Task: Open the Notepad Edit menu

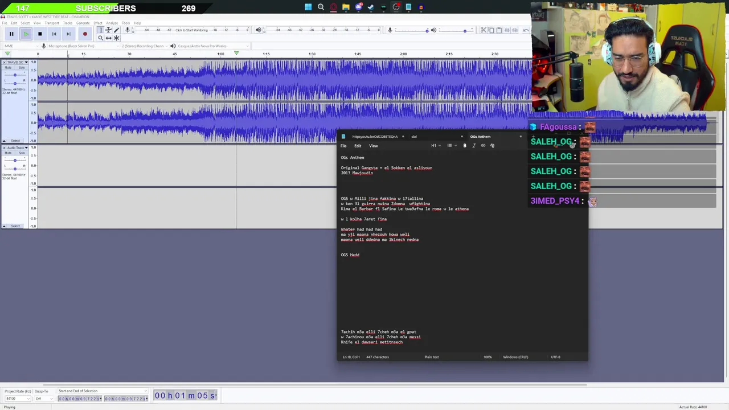Action: (x=358, y=146)
